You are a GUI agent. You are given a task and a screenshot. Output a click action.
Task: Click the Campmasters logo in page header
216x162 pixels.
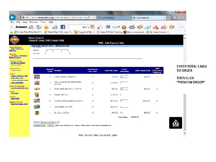pyautogui.click(x=14, y=40)
